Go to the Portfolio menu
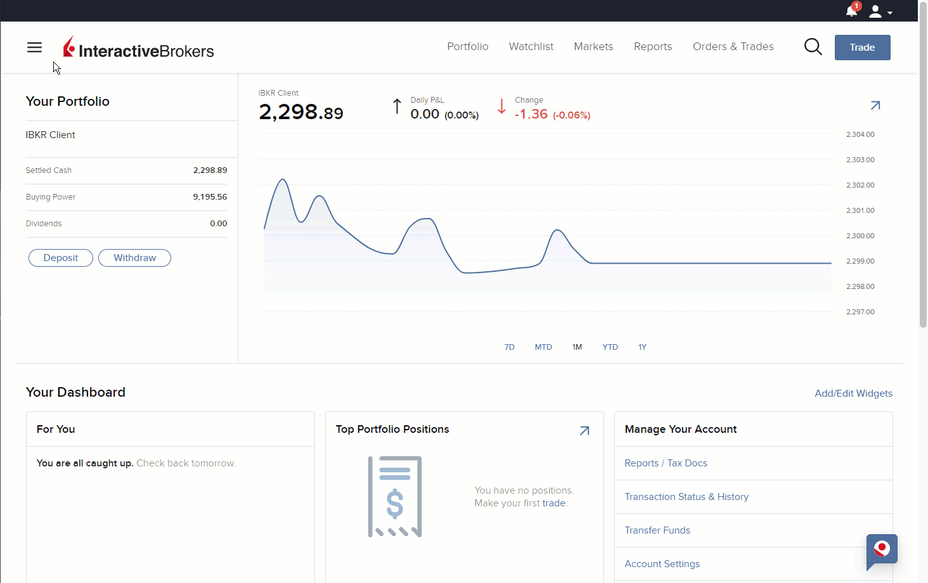This screenshot has height=583, width=928. point(467,47)
